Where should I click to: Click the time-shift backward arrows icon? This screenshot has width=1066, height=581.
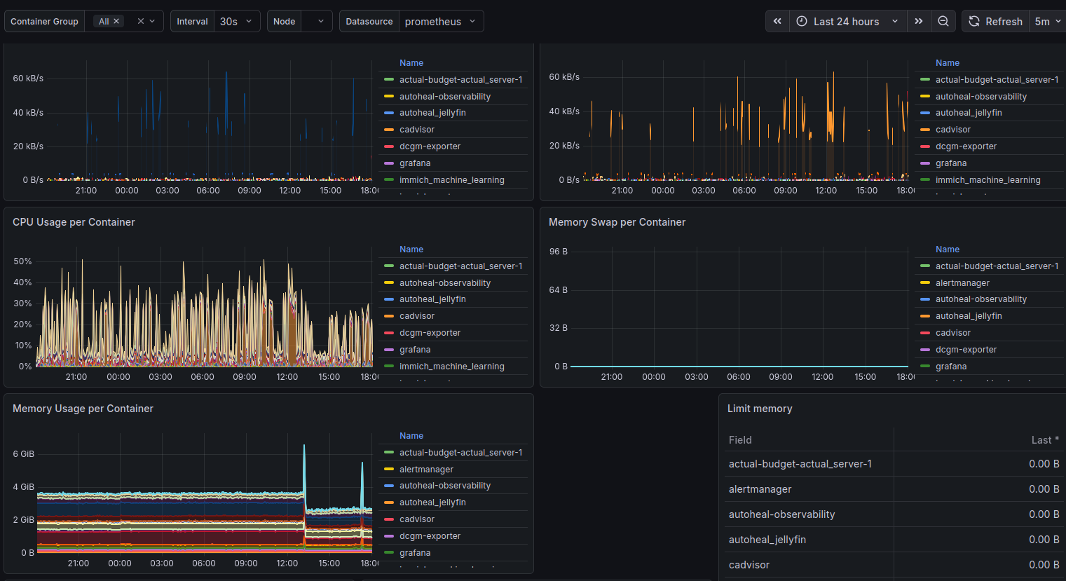coord(777,21)
